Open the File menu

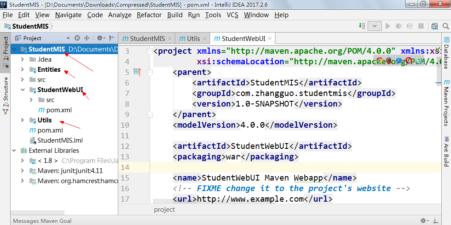8,15
